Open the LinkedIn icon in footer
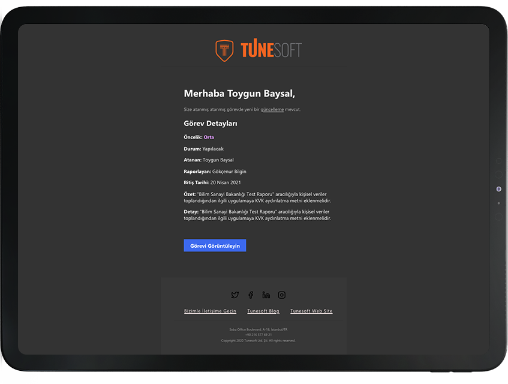This screenshot has height=384, width=508. pos(266,295)
